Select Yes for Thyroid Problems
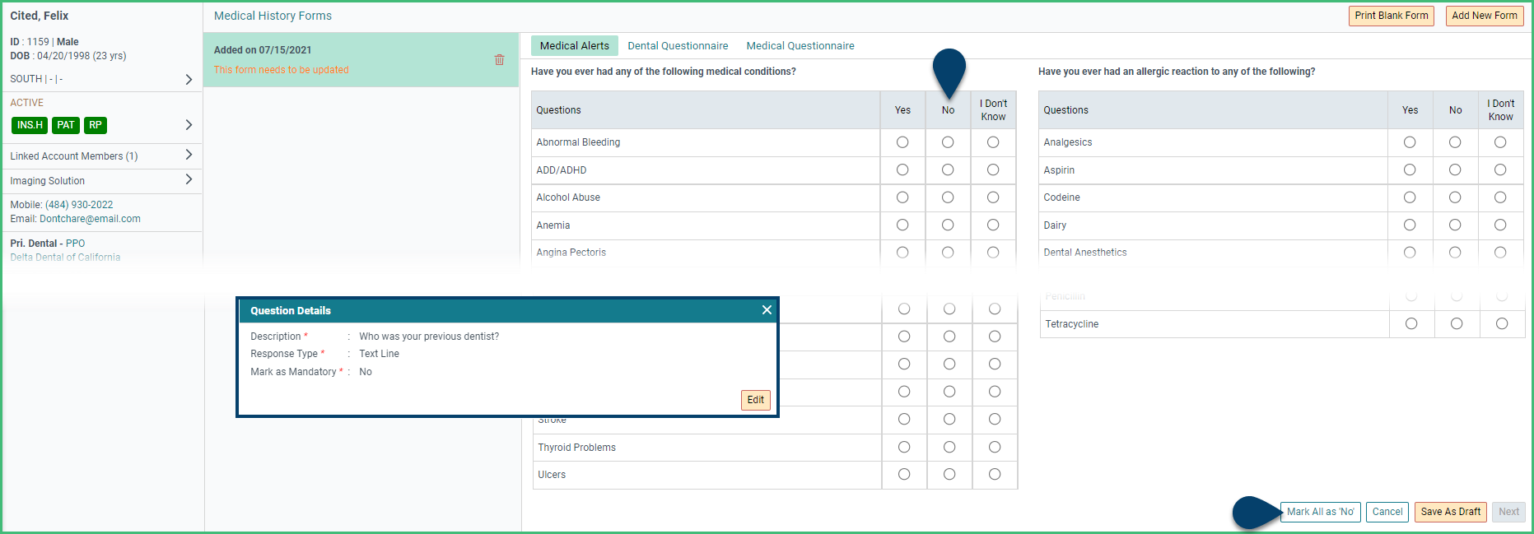 [904, 447]
